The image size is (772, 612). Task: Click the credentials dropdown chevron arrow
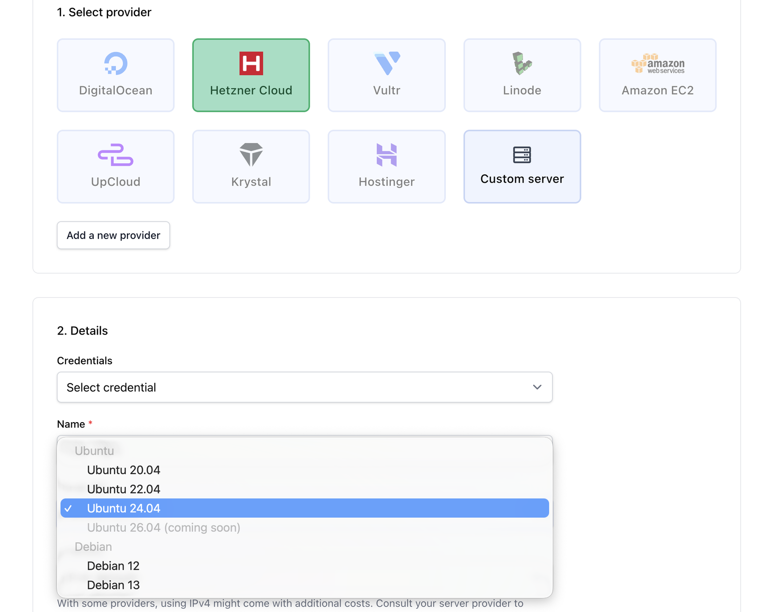point(537,387)
